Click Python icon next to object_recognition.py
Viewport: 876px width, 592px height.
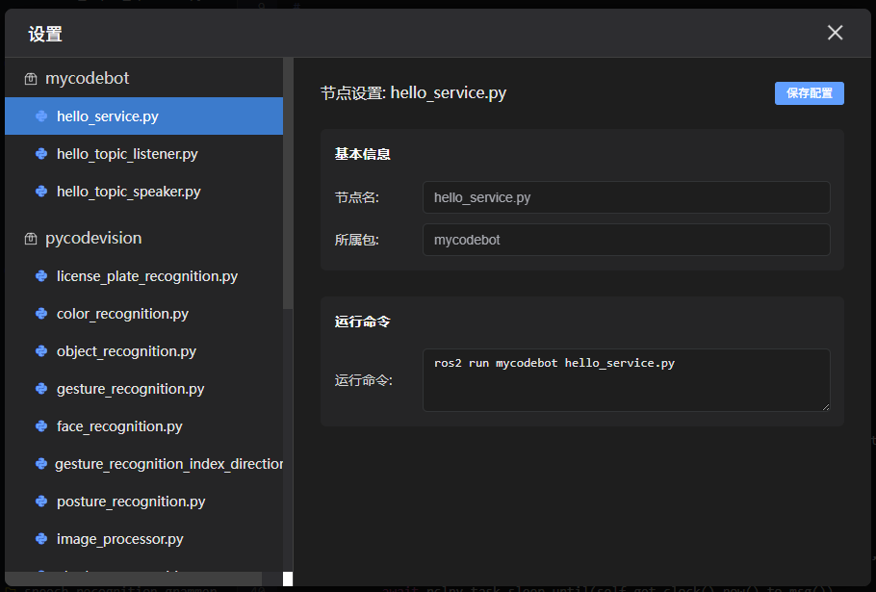coord(41,351)
